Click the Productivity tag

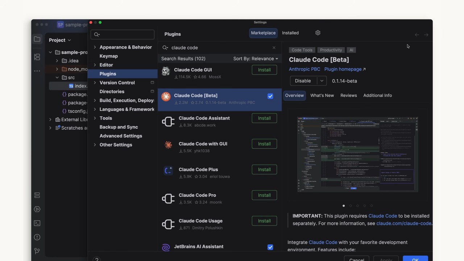(x=331, y=50)
